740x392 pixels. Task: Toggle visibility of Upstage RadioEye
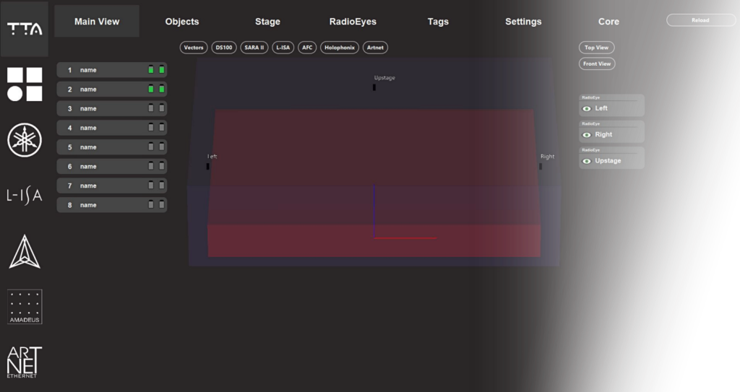pyautogui.click(x=587, y=161)
